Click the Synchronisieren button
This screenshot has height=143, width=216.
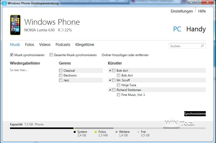[195, 114]
